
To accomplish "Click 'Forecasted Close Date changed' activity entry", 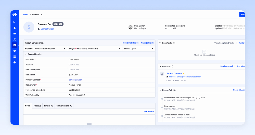I will tap(184, 98).
